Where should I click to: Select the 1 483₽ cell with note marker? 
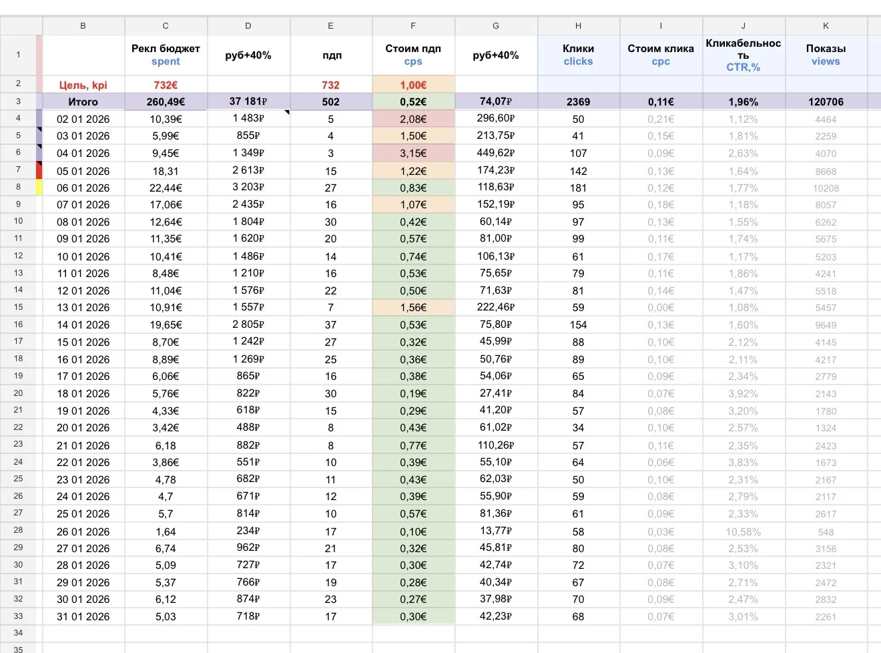[248, 119]
